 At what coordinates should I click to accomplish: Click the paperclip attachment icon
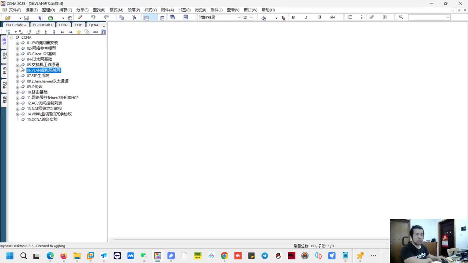[x=371, y=17]
